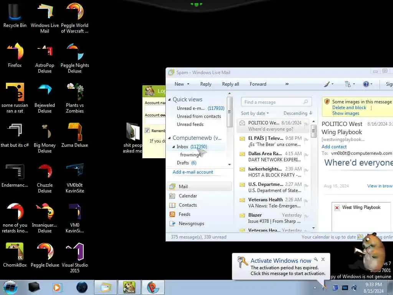The height and width of the screenshot is (295, 393).
Task: Open Chuzzle Deluxe desktop icon
Action: pyautogui.click(x=45, y=178)
